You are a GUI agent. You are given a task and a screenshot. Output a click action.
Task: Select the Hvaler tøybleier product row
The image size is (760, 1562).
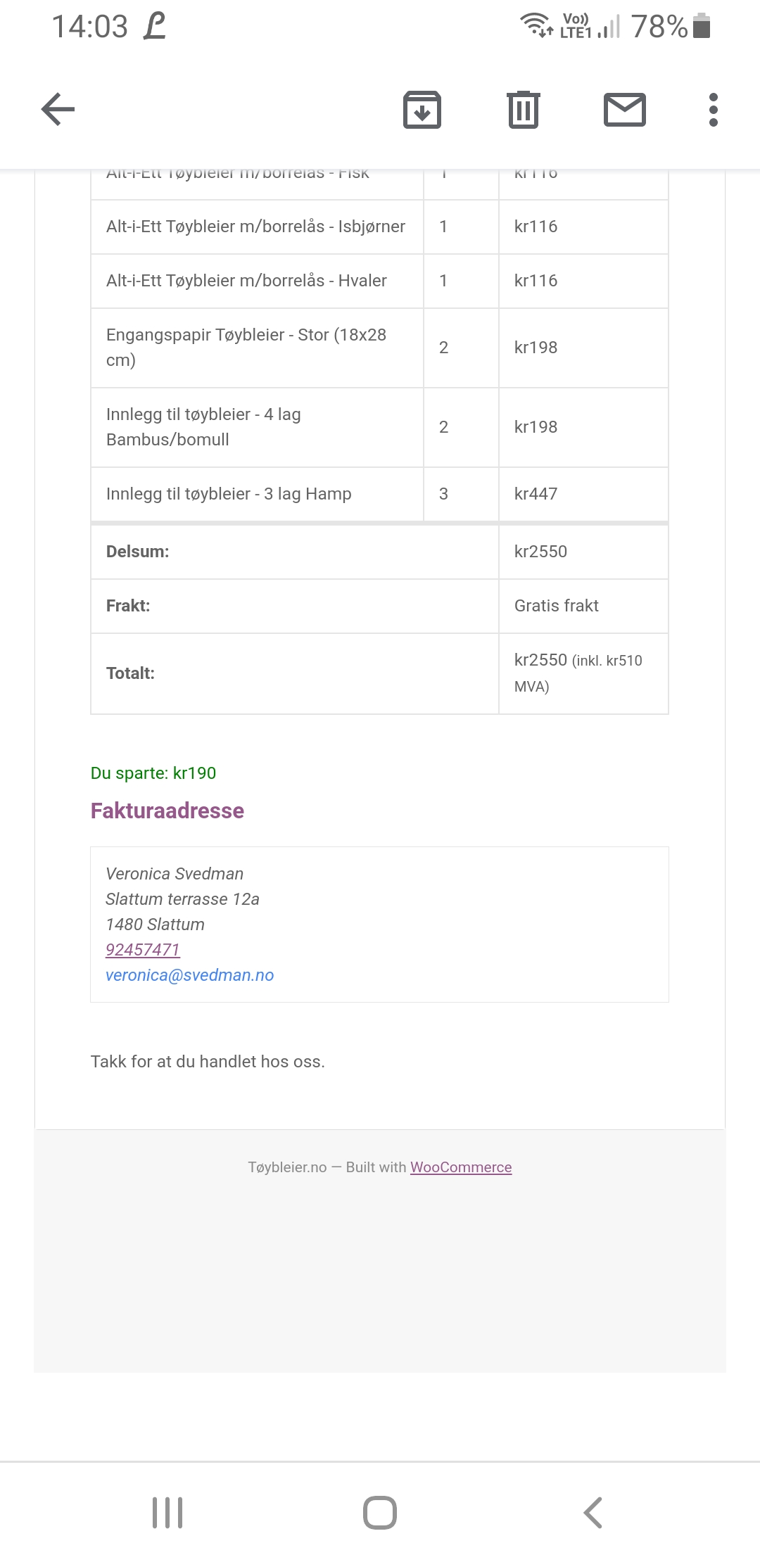coord(380,281)
